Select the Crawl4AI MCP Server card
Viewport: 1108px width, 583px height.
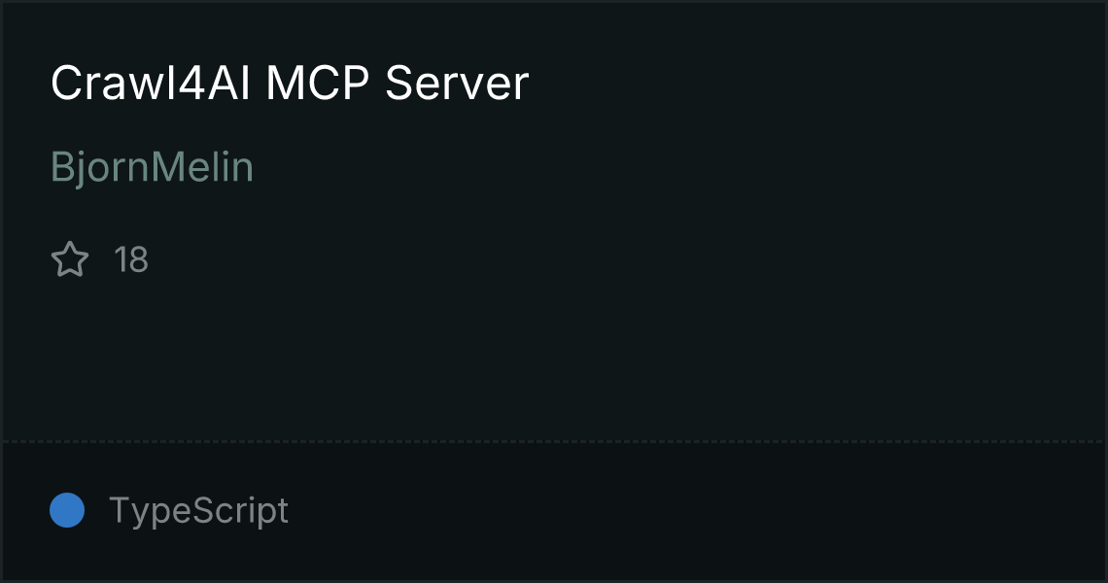coord(554,291)
